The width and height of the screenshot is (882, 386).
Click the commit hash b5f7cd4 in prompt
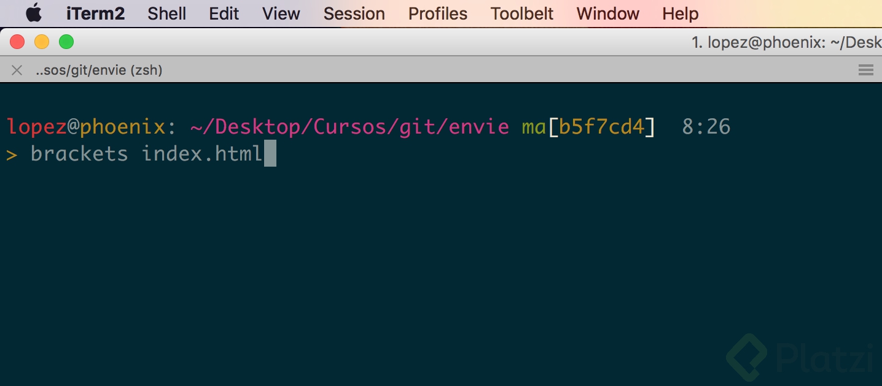coord(602,127)
